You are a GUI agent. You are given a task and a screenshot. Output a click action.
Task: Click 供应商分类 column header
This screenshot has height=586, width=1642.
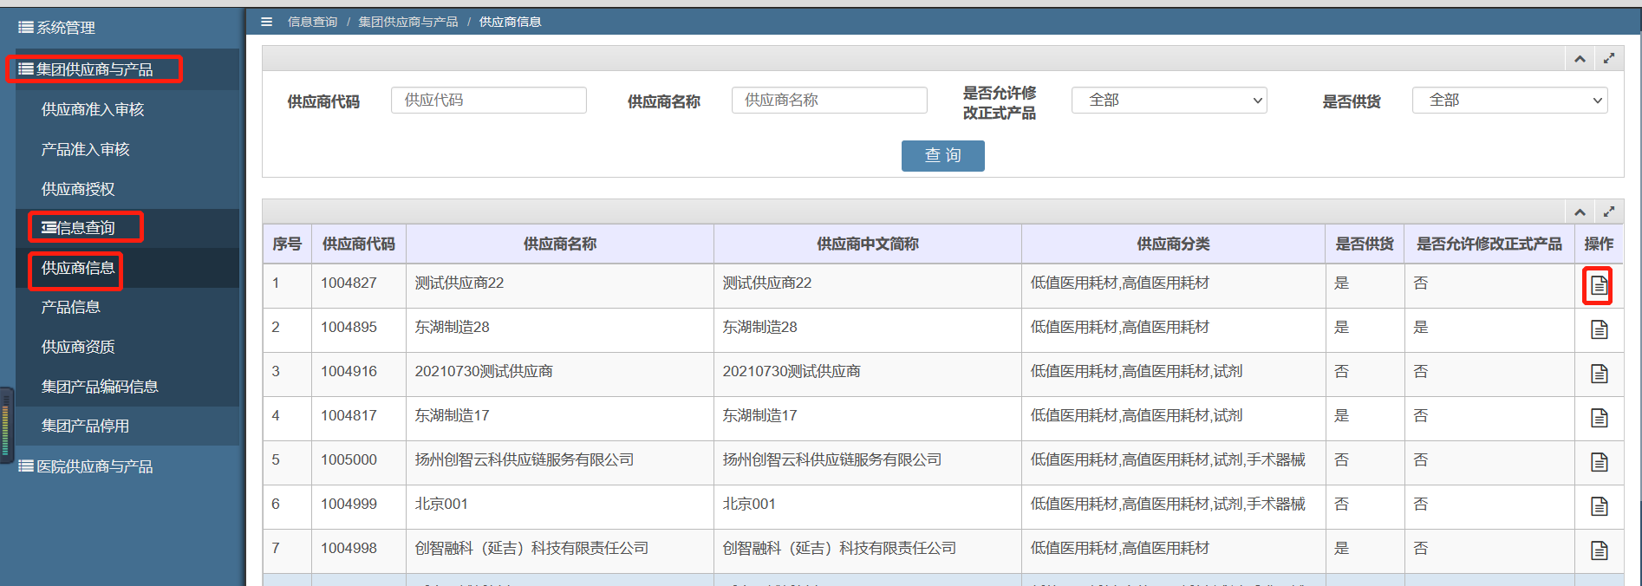tap(1173, 244)
